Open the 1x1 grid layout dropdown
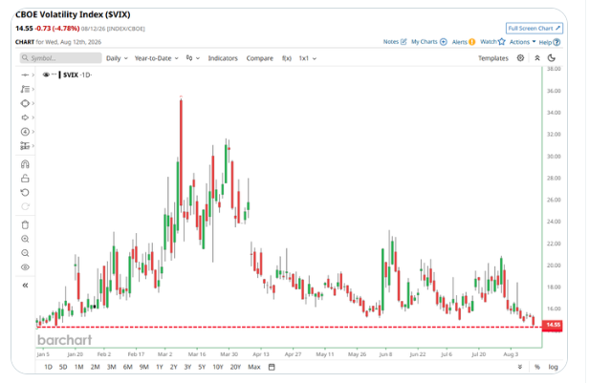Image resolution: width=589 pixels, height=383 pixels. pos(307,58)
